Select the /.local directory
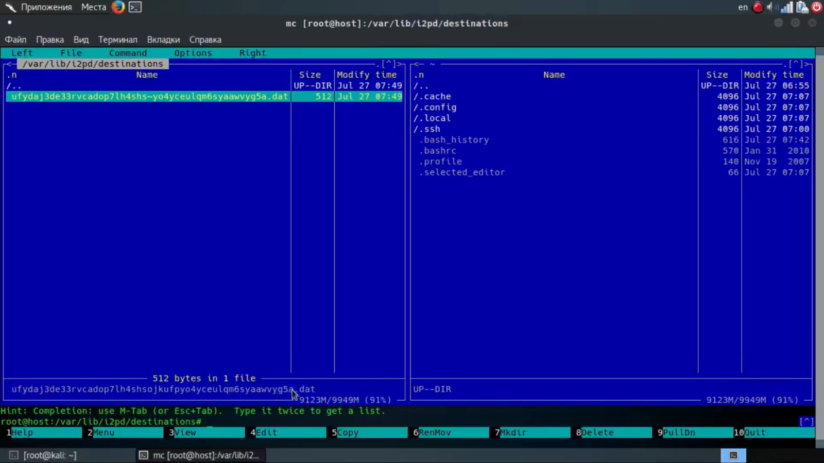The height and width of the screenshot is (463, 824). (x=611, y=118)
